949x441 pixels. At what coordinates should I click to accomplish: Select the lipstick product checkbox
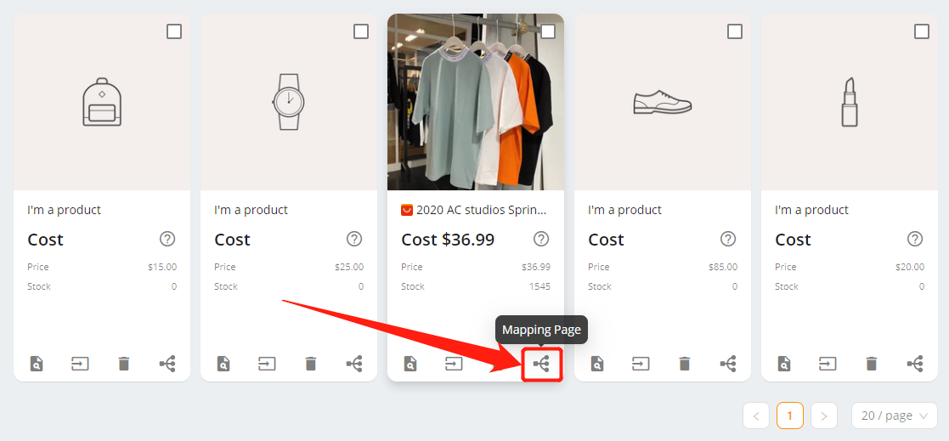tap(922, 31)
